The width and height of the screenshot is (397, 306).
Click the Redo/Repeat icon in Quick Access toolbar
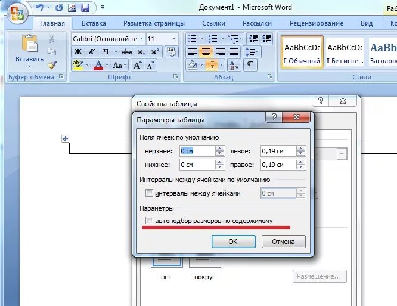click(59, 8)
